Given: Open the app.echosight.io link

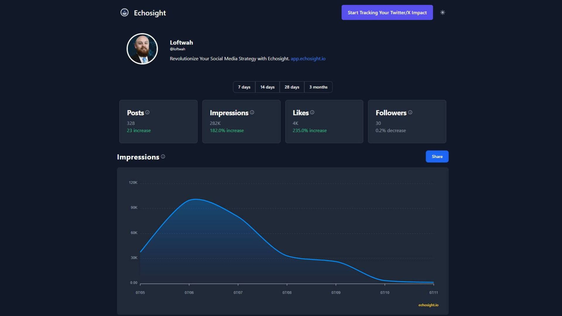Looking at the screenshot, I should 308,59.
